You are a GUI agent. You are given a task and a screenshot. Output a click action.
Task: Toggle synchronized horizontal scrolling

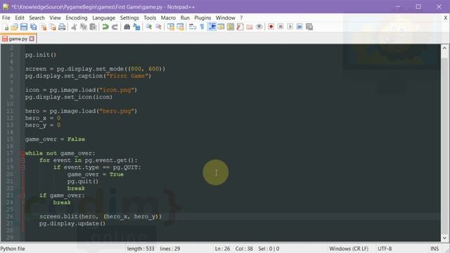tap(180, 27)
